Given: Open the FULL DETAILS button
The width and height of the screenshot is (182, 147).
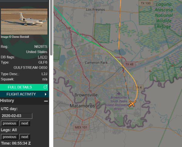Looking at the screenshot, I should coord(24,87).
